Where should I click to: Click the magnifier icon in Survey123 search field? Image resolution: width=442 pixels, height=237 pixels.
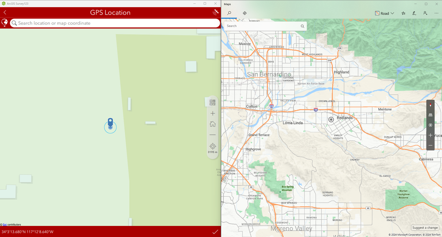14,23
